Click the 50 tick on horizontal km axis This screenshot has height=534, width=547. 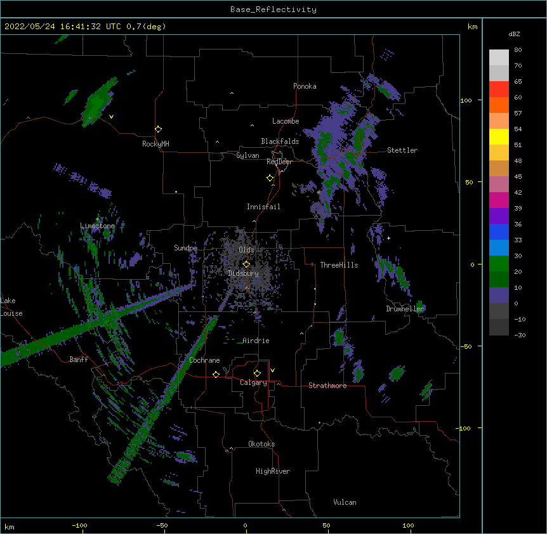326,526
